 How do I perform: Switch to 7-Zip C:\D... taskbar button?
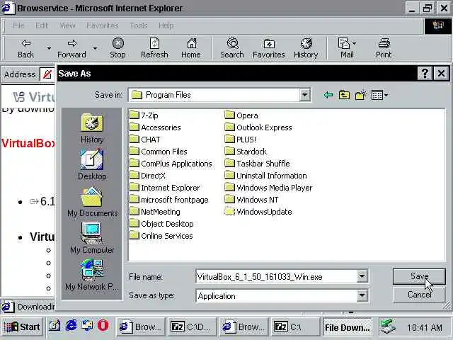(192, 327)
